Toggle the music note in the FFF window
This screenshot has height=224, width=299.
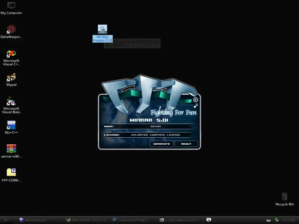(x=196, y=105)
